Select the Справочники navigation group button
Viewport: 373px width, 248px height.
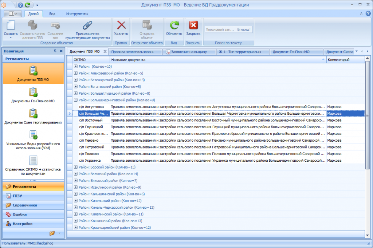tap(33, 205)
